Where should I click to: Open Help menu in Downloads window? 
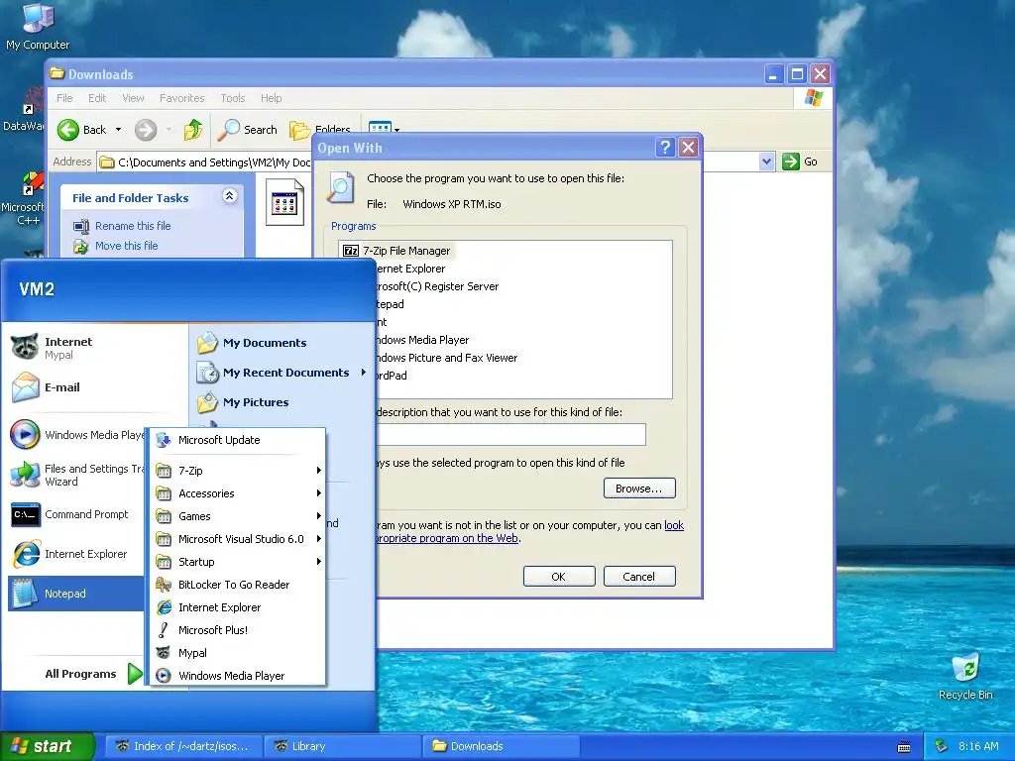(272, 98)
